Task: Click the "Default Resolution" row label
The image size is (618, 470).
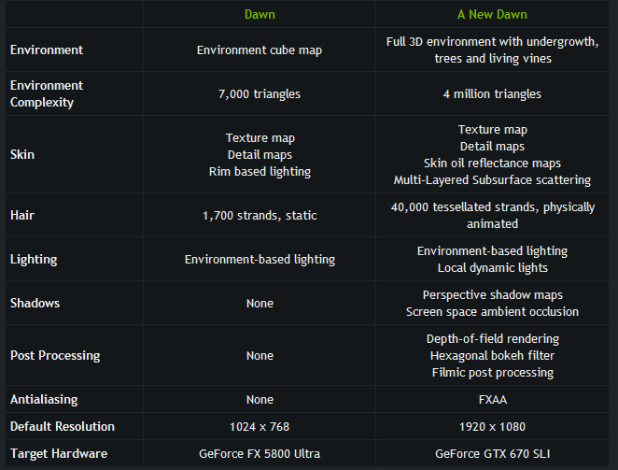Action: (63, 426)
